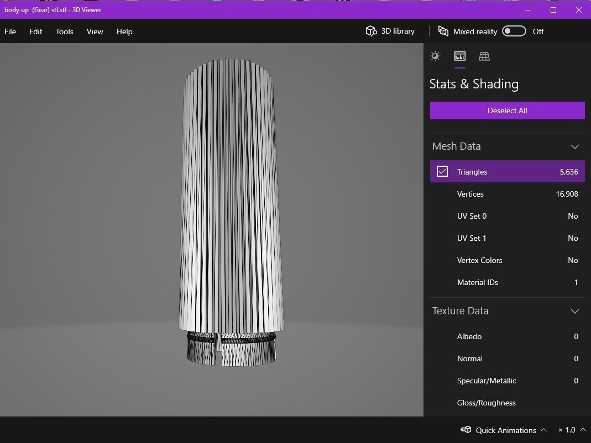Click the Mixed reality icon

click(443, 31)
